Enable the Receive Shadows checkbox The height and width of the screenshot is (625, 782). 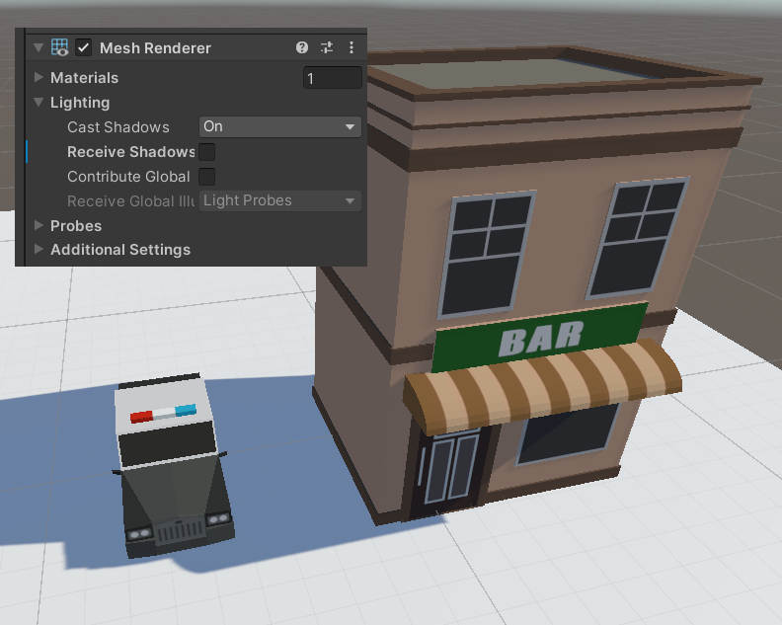point(207,152)
